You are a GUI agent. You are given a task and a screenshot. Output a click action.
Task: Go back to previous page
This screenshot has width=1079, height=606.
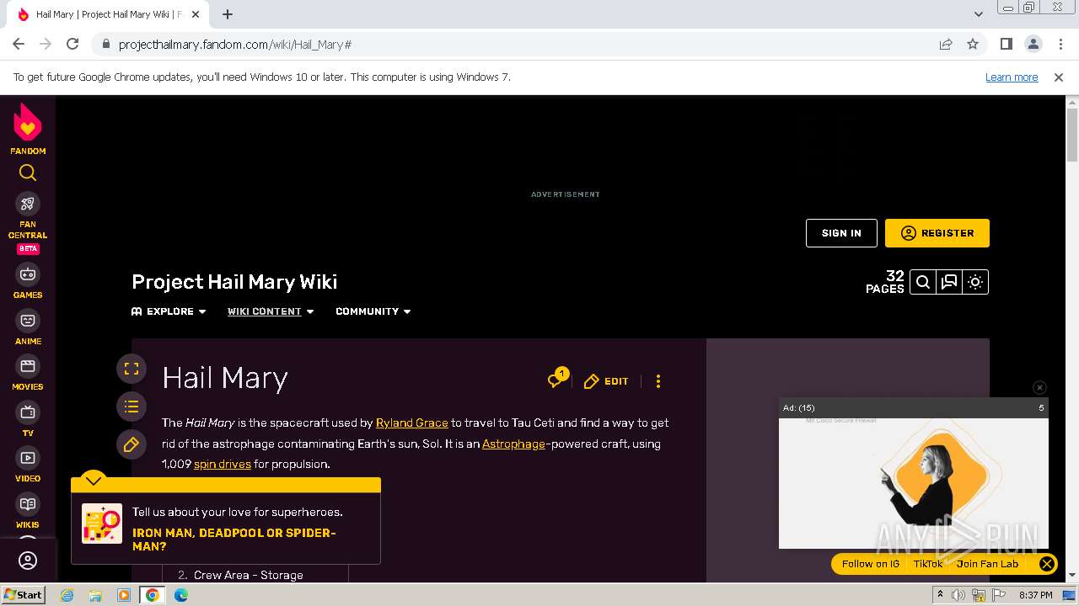click(19, 44)
